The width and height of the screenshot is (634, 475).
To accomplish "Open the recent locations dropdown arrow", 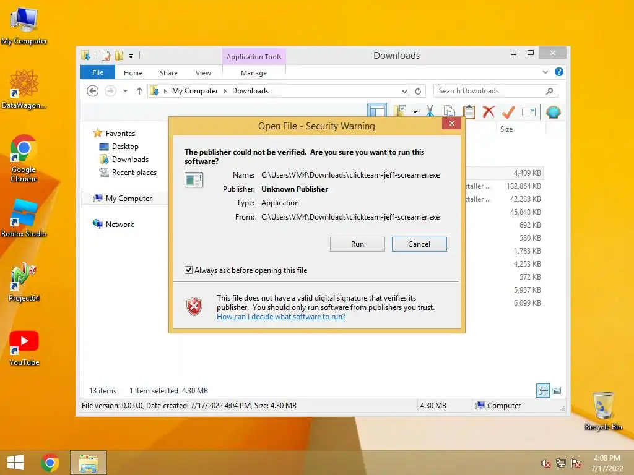I will pyautogui.click(x=125, y=91).
